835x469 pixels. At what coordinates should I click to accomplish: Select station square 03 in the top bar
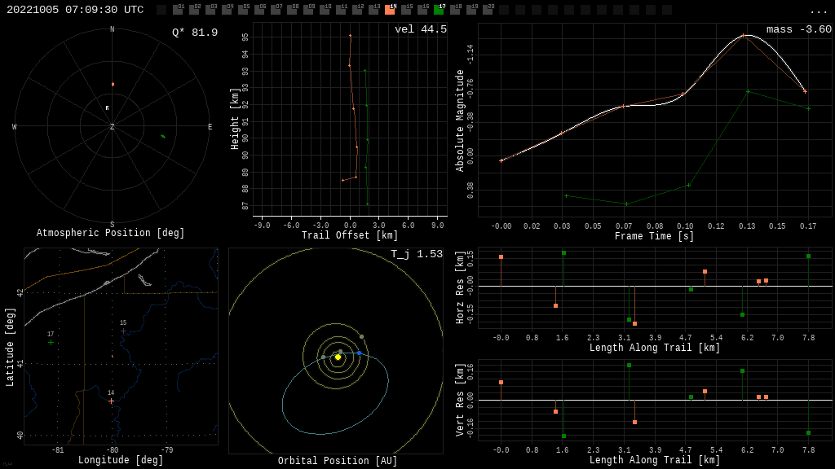coord(210,10)
